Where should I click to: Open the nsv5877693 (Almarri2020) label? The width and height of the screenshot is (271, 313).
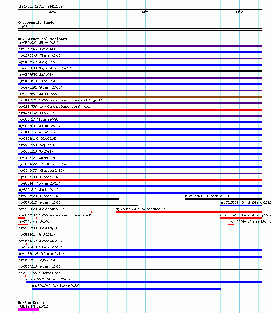207,196
